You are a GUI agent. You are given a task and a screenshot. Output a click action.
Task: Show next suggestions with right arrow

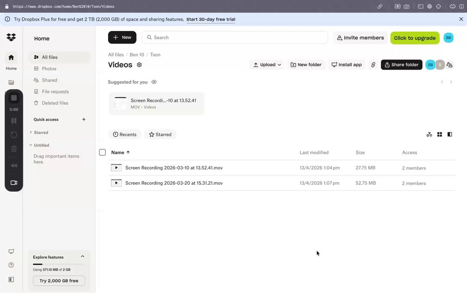click(451, 82)
